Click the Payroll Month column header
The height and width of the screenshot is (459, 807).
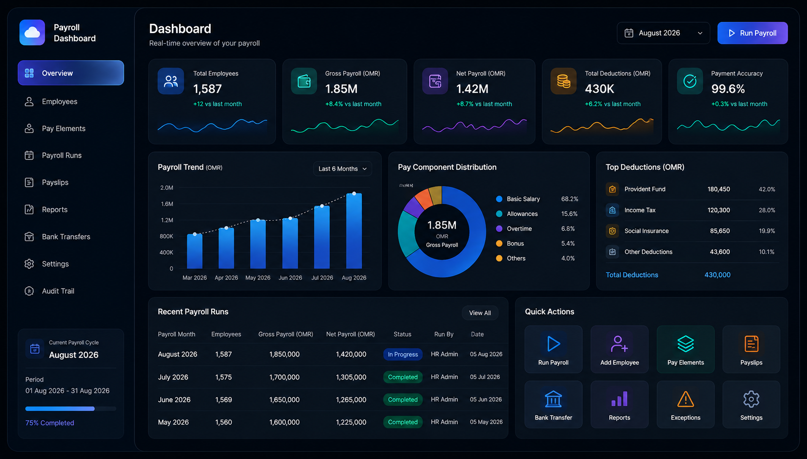[176, 334]
